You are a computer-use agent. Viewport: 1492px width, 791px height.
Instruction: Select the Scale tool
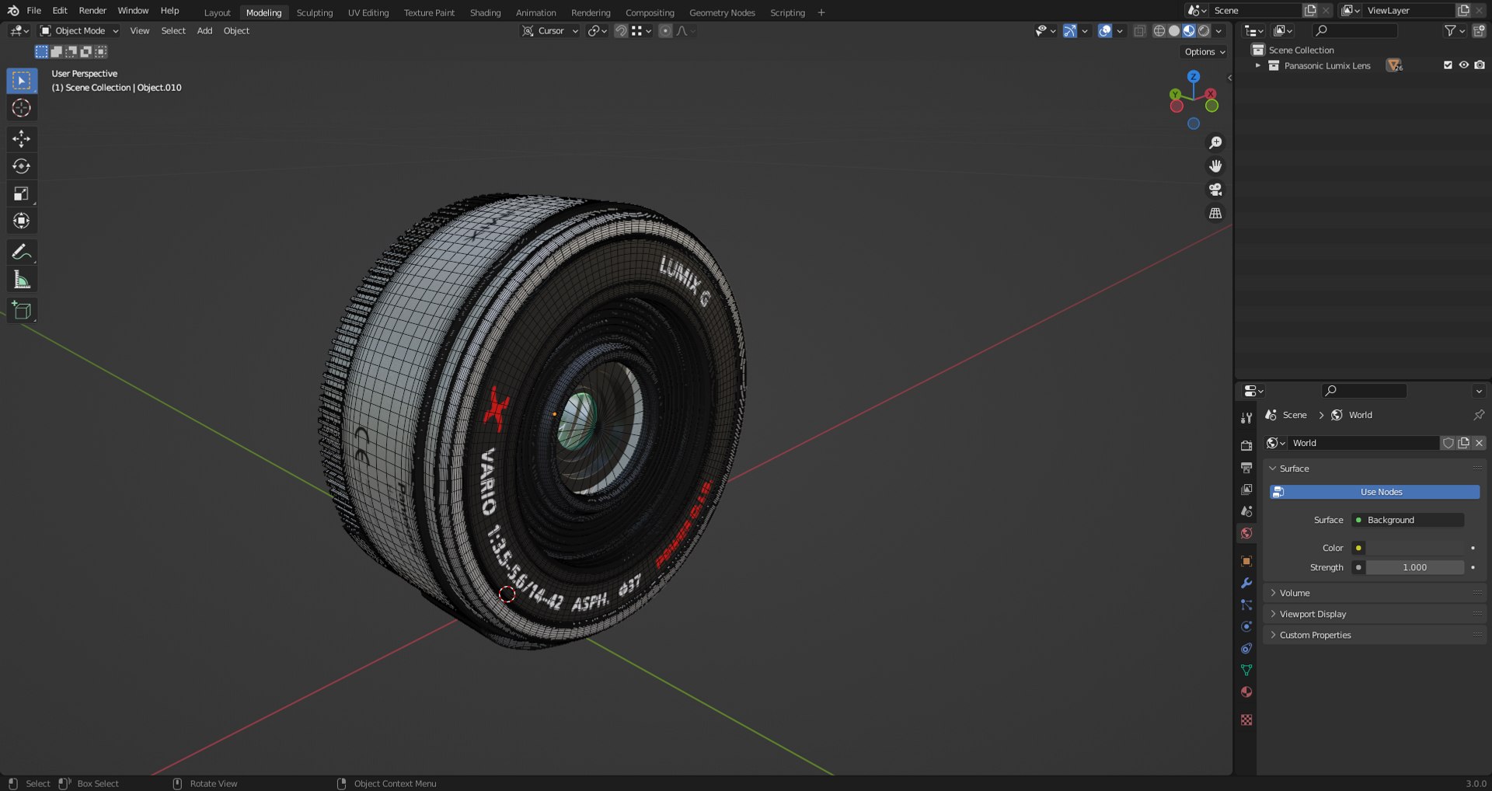click(22, 193)
